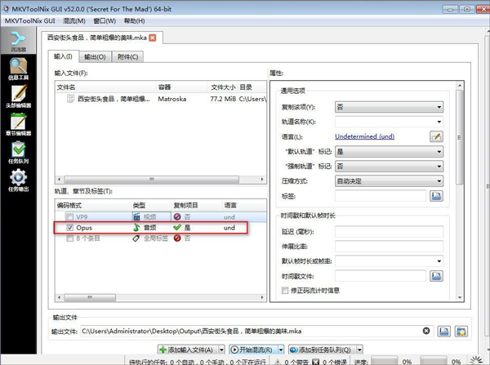This screenshot has height=365, width=490.
Task: Expand the start multiplexing arrow menu
Action: 281,349
